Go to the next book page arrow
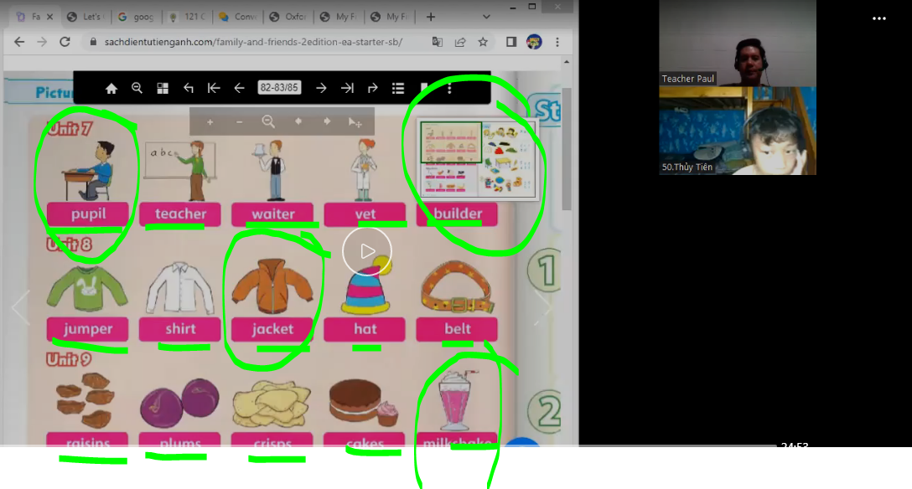 pyautogui.click(x=321, y=88)
